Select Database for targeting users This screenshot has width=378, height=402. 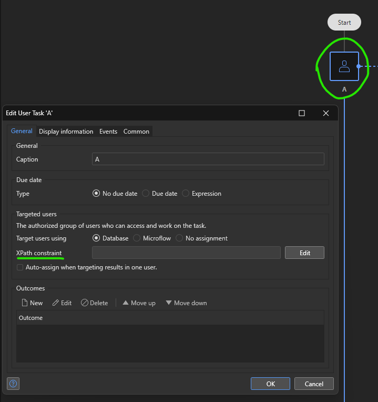96,238
